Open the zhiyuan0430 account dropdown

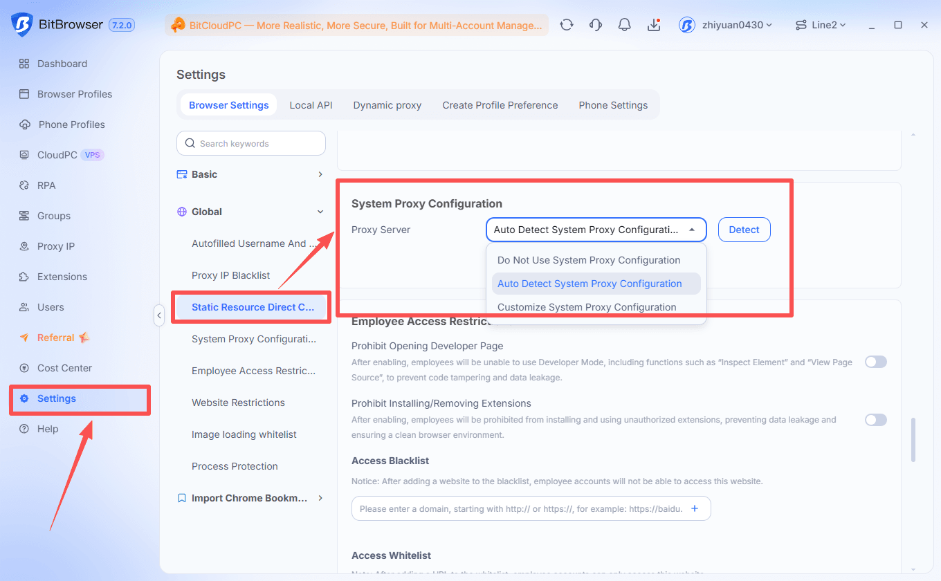(727, 25)
